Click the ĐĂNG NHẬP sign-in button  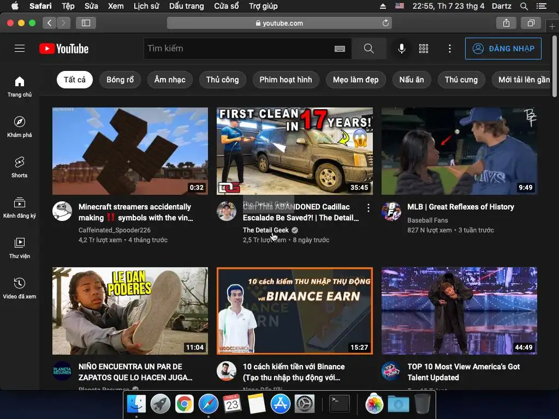click(503, 49)
